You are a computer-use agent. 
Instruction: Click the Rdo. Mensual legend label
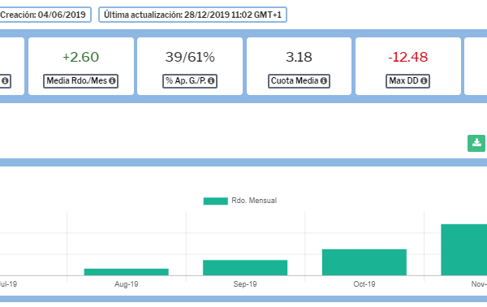(254, 201)
